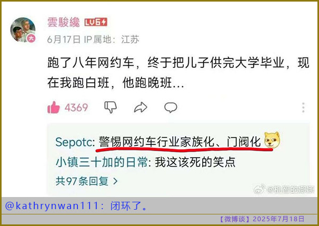The image size is (319, 226).
Task: Click the 【微博谈】 date label
Action: 262,219
